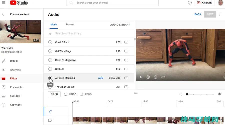
Task: Click the Editor clapperboard icon
Action: click(3, 78)
